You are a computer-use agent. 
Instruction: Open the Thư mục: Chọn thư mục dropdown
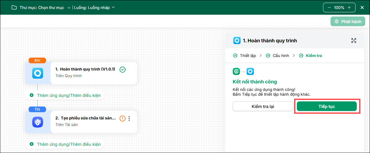(45, 7)
